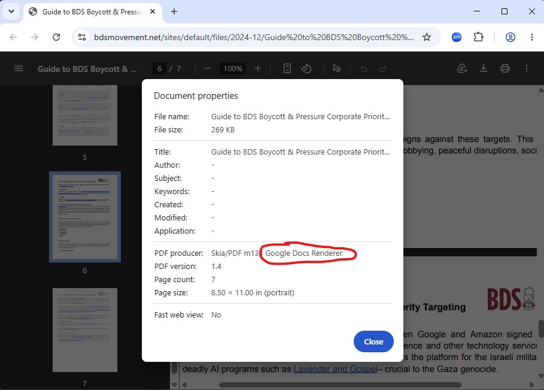The height and width of the screenshot is (390, 544).
Task: Click the Google Docs Renderer producer text
Action: coord(303,253)
